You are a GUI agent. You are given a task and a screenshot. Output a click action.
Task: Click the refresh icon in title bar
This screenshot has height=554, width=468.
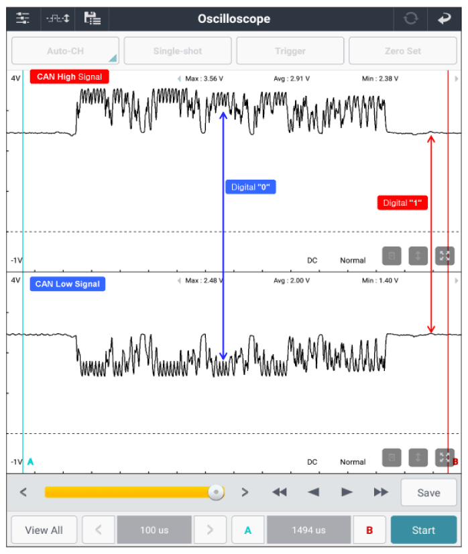(410, 18)
